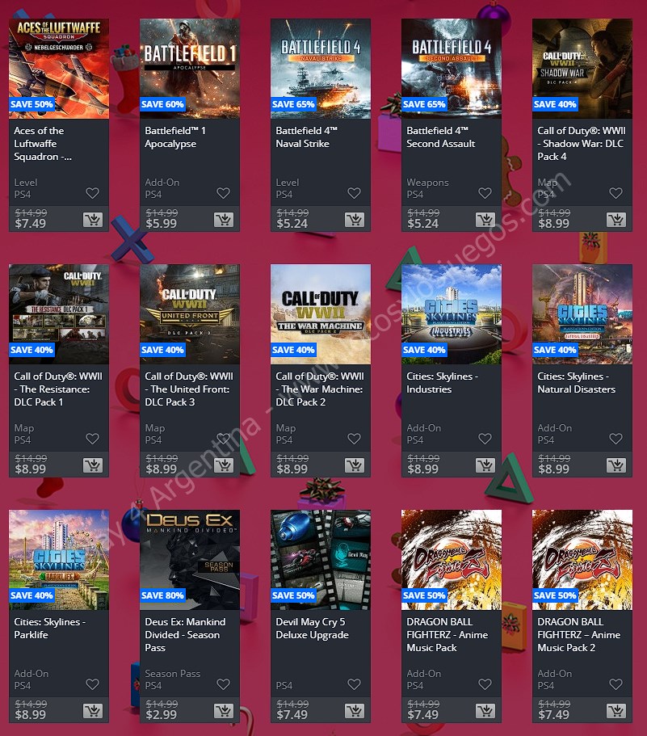Viewport: 647px width, 736px height.
Task: Open Call of Duty WWII War Machine cover
Action: pyautogui.click(x=321, y=314)
